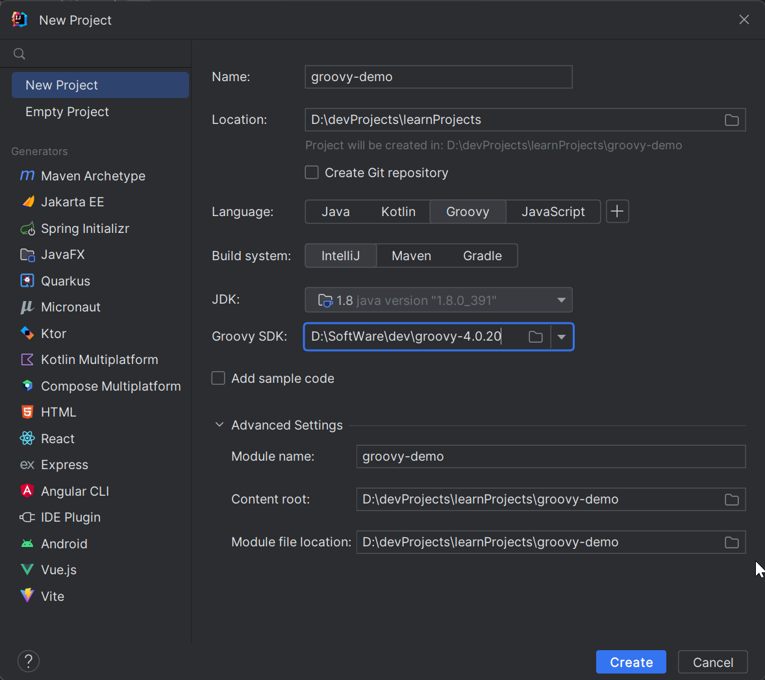Viewport: 765px width, 680px height.
Task: Collapse the Advanced Settings section
Action: click(219, 424)
